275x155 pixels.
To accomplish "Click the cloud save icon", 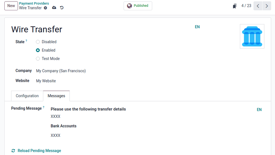I will [54, 8].
